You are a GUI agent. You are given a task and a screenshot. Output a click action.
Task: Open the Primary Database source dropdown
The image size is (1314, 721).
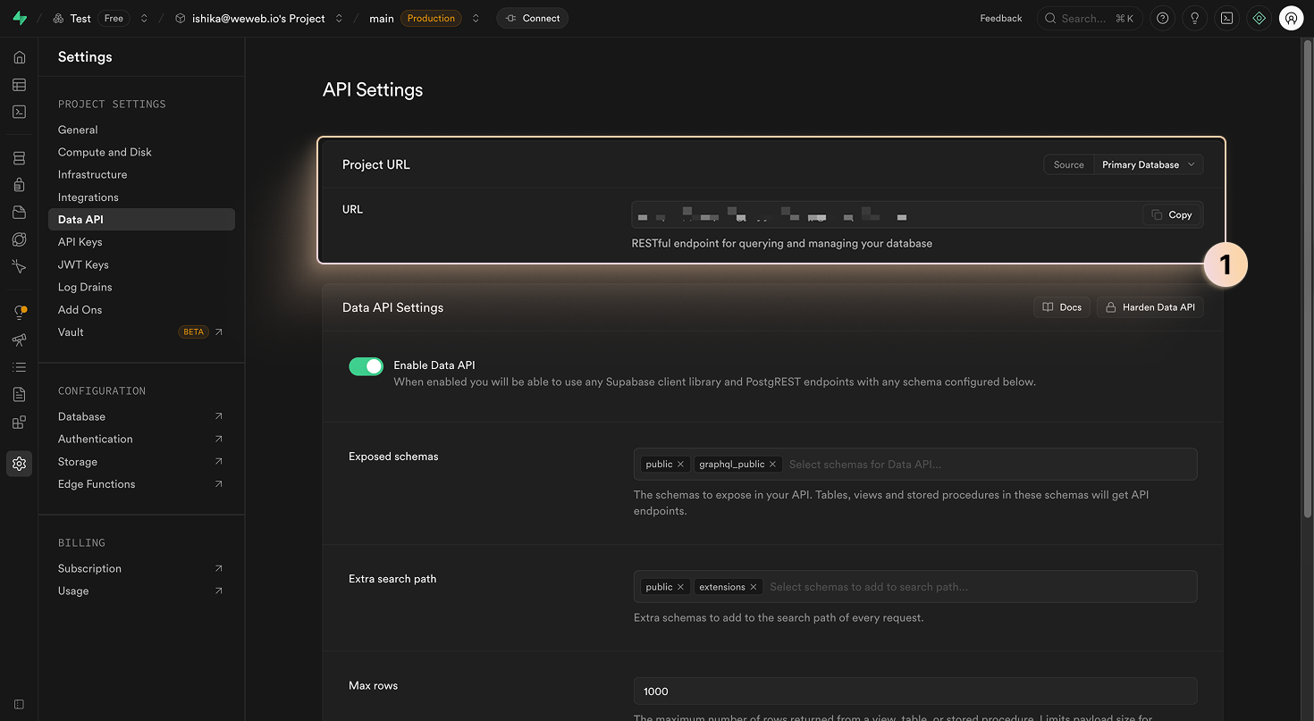coord(1148,164)
